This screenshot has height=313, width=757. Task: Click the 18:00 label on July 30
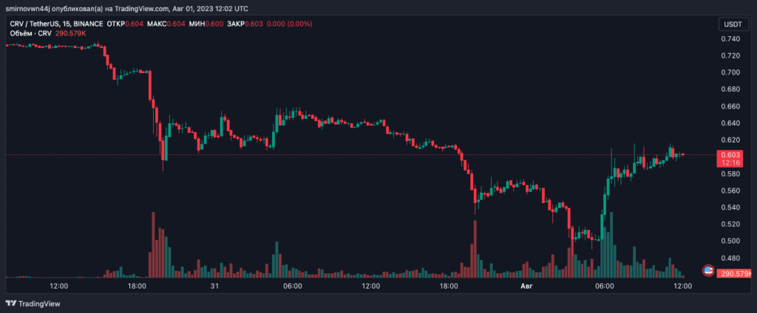138,286
